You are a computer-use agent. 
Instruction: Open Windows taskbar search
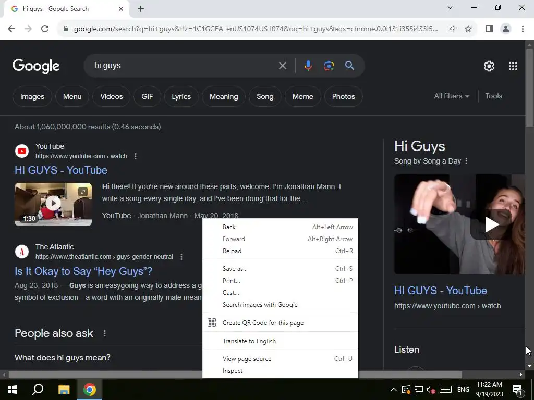coord(38,390)
